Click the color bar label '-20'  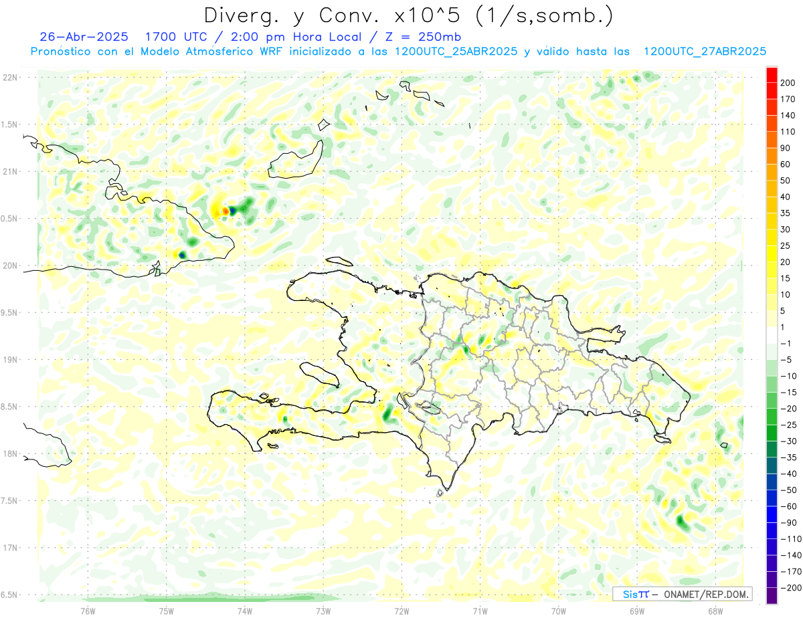coord(788,409)
